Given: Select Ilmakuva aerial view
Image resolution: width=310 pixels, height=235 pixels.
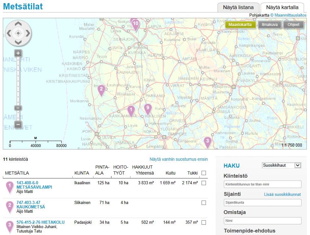Looking at the screenshot, I should click(270, 25).
